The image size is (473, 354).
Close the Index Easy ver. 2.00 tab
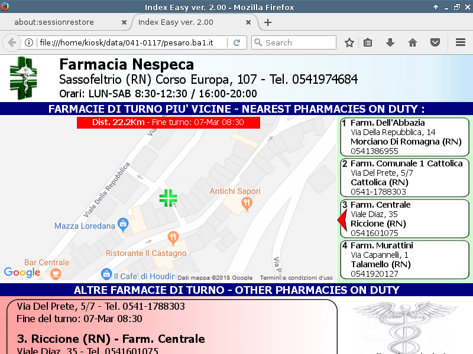pyautogui.click(x=248, y=22)
